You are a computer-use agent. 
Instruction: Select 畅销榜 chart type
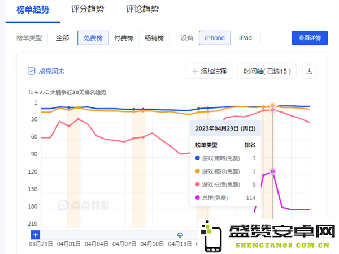click(154, 38)
